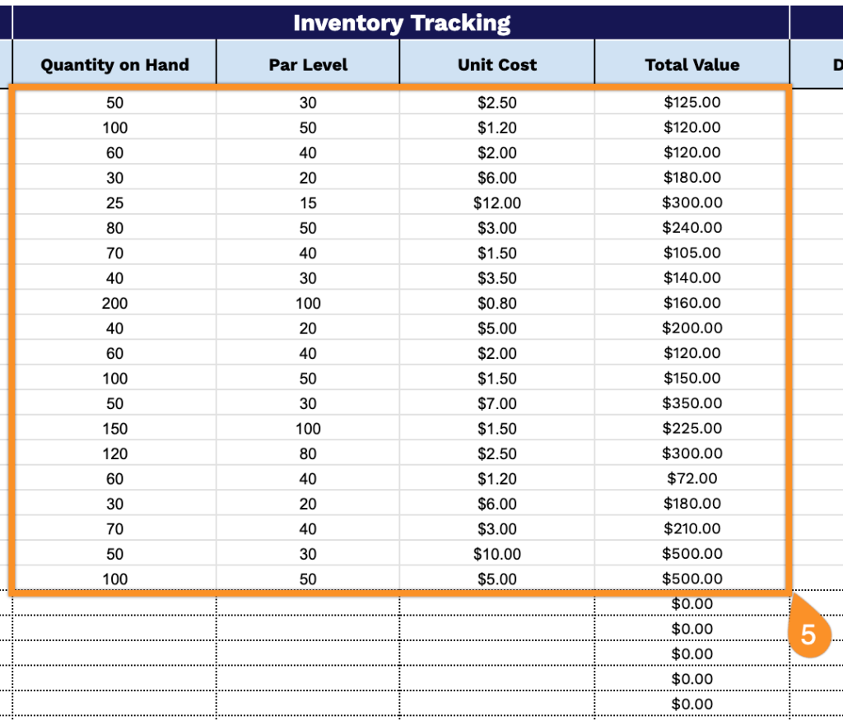Select the Inventory Tracking title header

click(401, 23)
